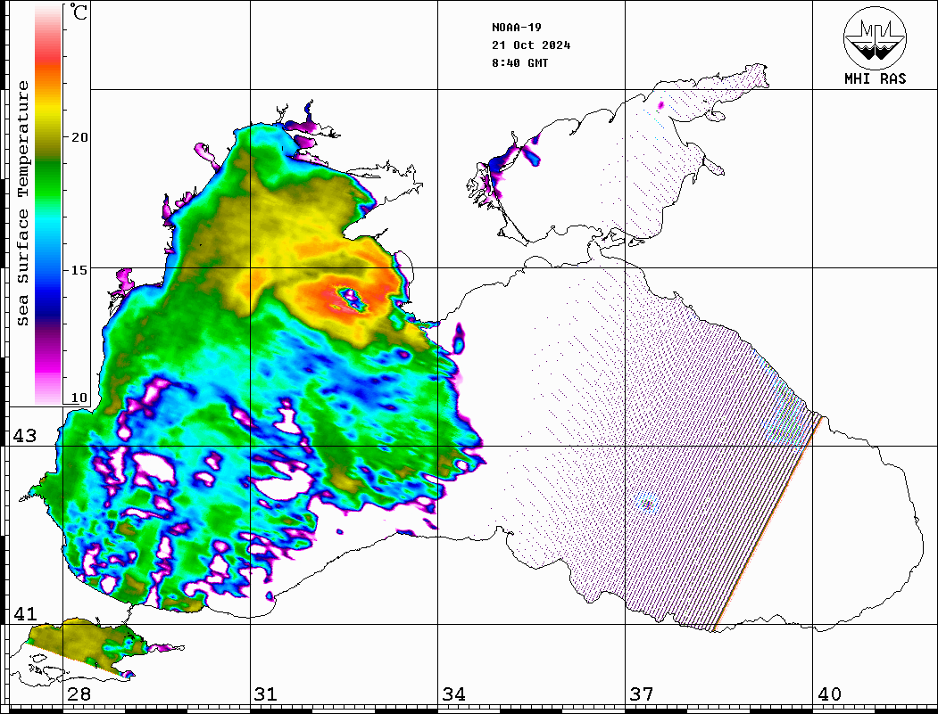Click the orange diagonal swath edge line
938x714 pixels.
768,524
